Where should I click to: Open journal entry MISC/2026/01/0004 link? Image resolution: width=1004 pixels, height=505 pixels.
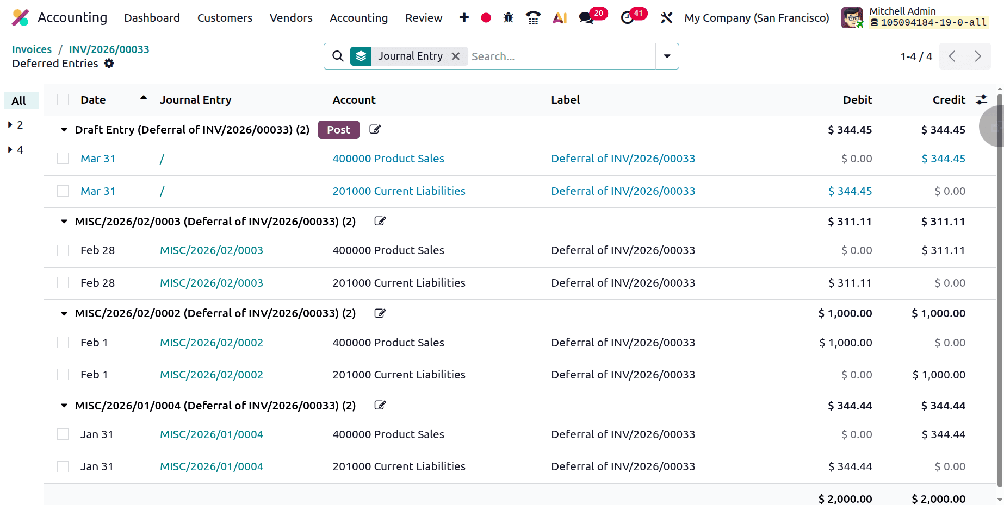point(212,434)
